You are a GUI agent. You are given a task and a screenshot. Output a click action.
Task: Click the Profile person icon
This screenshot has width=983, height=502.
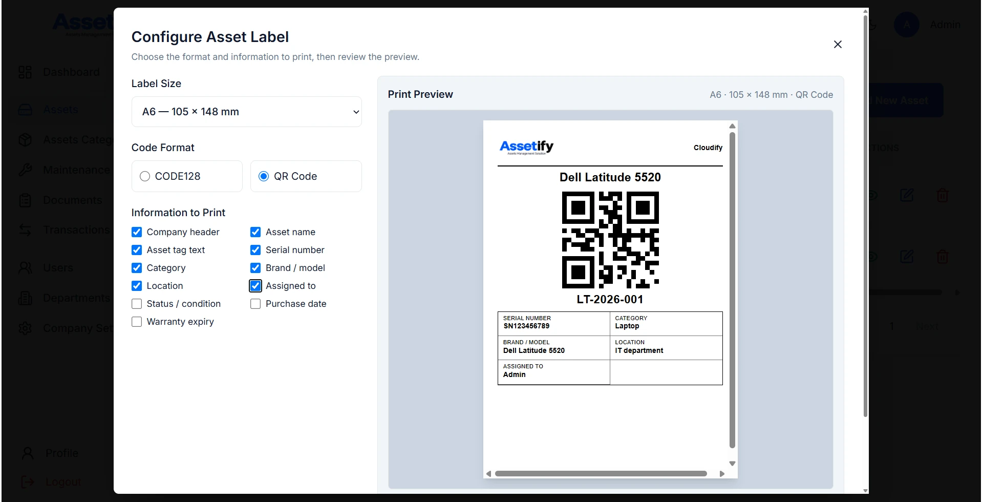click(x=28, y=453)
